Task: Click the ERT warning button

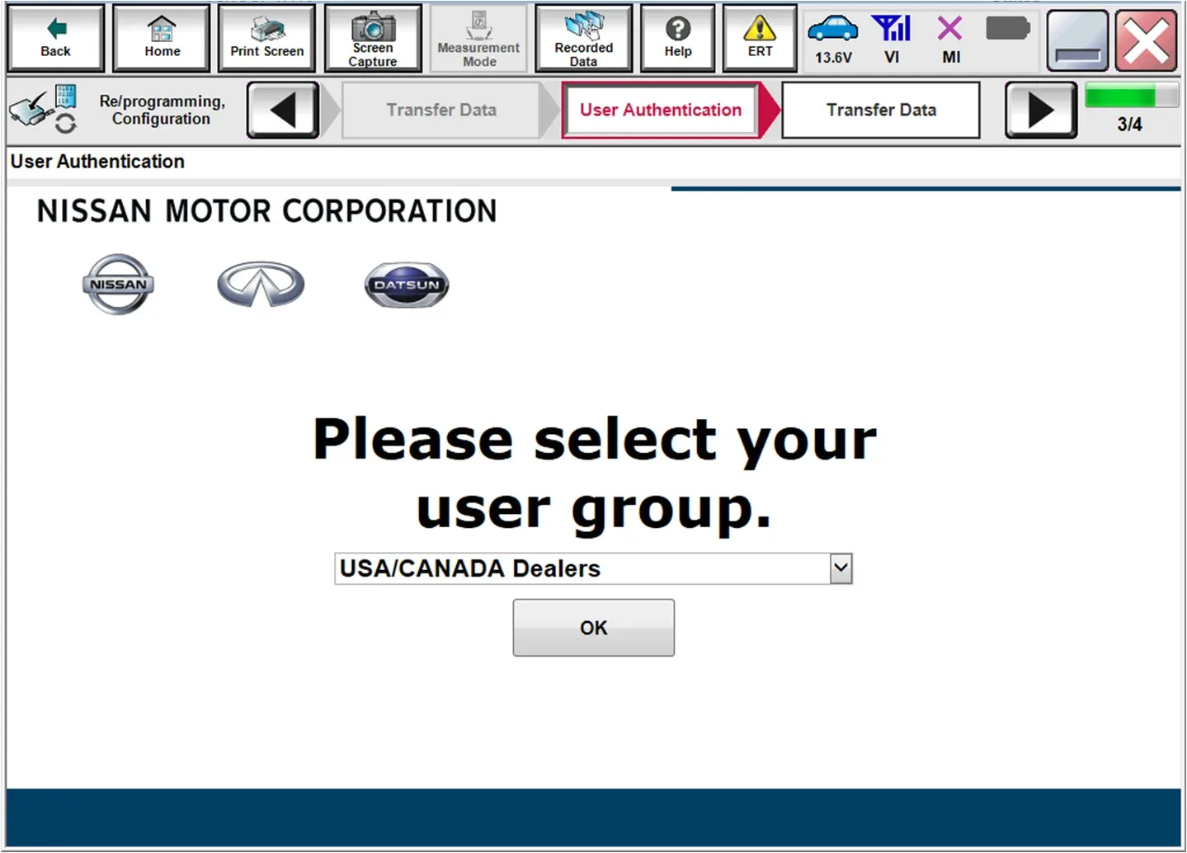Action: [x=760, y=38]
